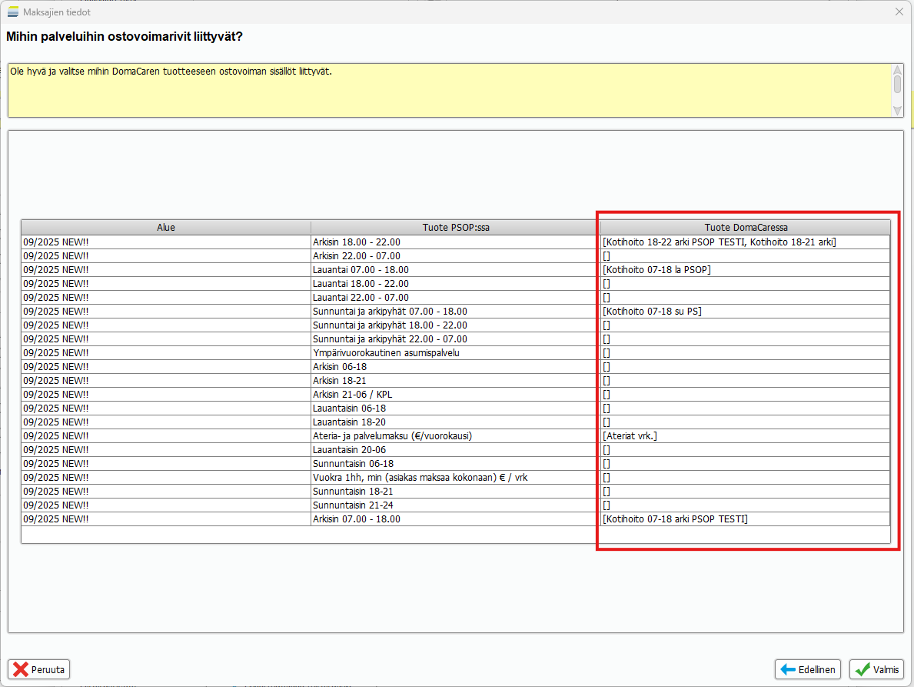Go back with the Edellinen button
The height and width of the screenshot is (687, 914).
(808, 669)
